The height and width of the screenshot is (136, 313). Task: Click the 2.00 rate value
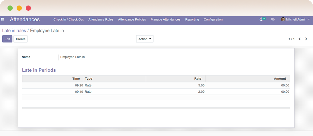point(201,92)
